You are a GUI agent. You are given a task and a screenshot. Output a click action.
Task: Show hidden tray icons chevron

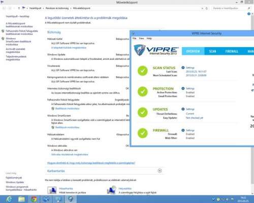(213, 199)
